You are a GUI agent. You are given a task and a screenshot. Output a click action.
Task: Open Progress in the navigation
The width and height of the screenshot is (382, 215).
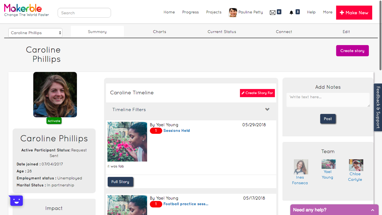(190, 12)
